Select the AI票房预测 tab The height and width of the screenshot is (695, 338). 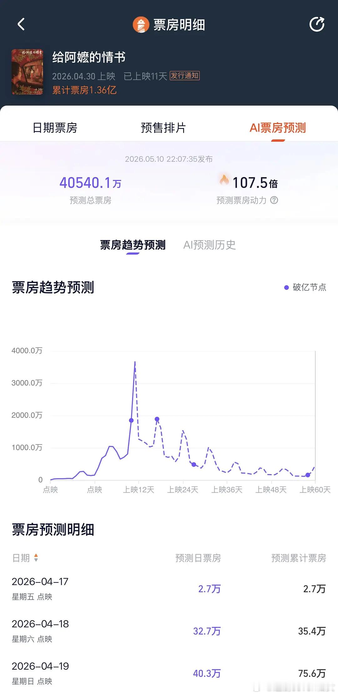point(278,128)
